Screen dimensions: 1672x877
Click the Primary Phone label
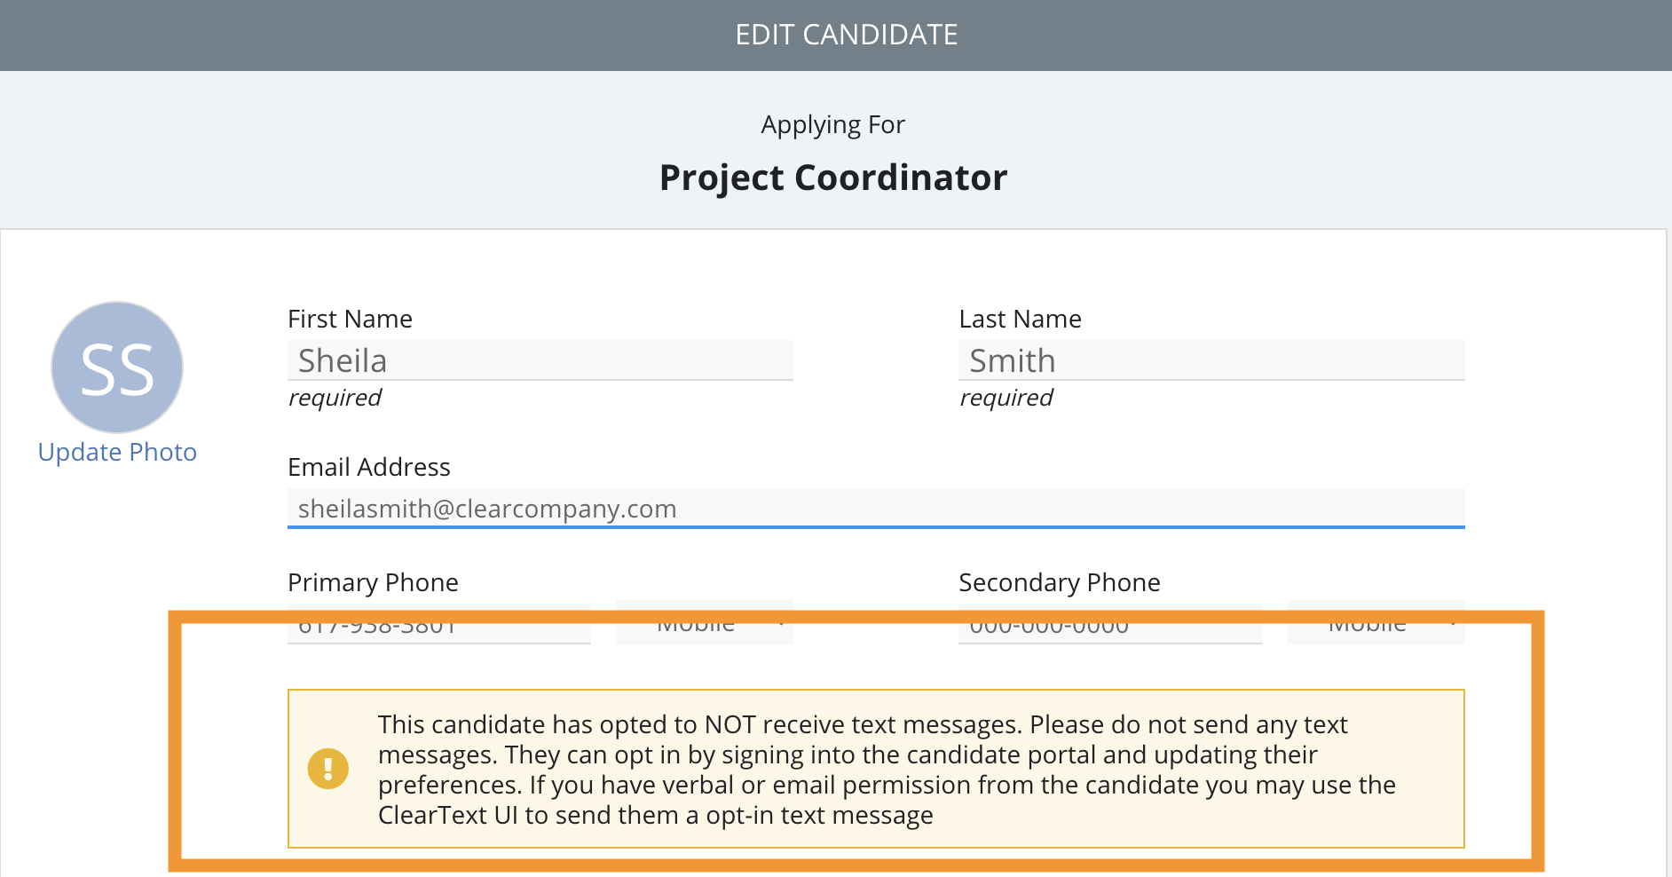(x=373, y=582)
